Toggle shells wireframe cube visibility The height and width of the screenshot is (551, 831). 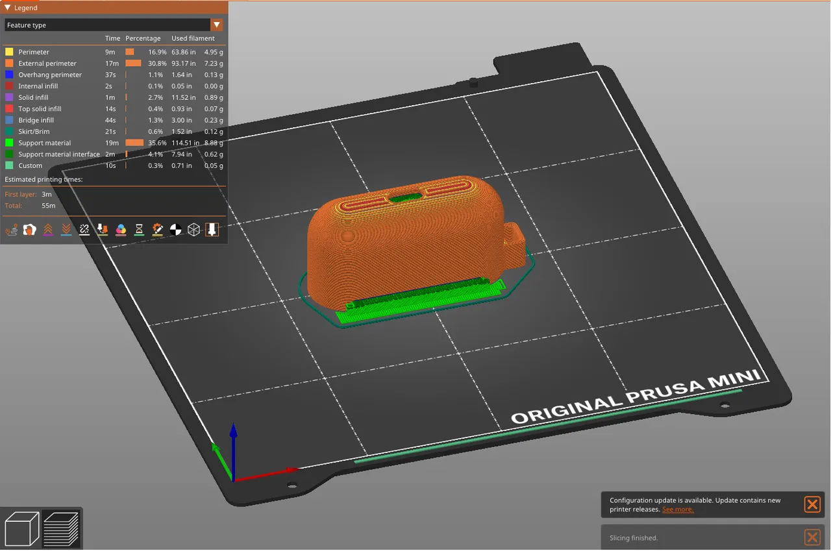194,230
